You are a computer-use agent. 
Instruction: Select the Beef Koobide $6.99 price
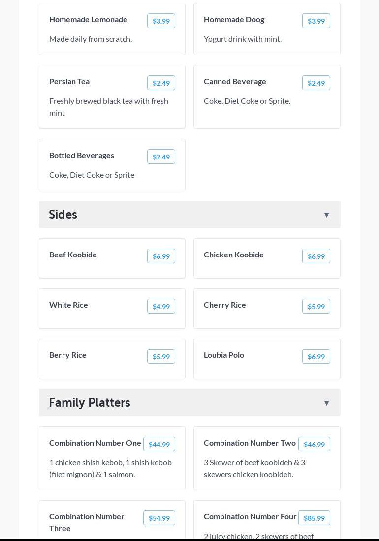pos(161,256)
